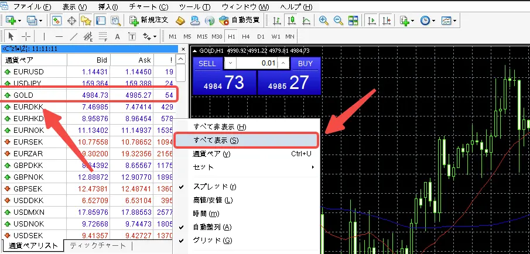Switch chart to H4 timeframe
530x254 pixels.
[246, 36]
